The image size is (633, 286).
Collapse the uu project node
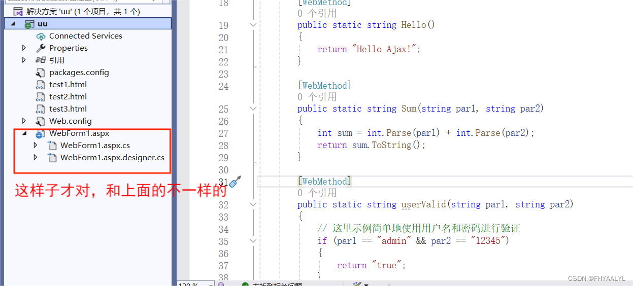13,24
